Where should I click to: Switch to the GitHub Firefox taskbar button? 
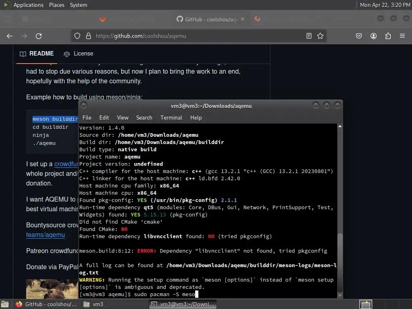46,304
